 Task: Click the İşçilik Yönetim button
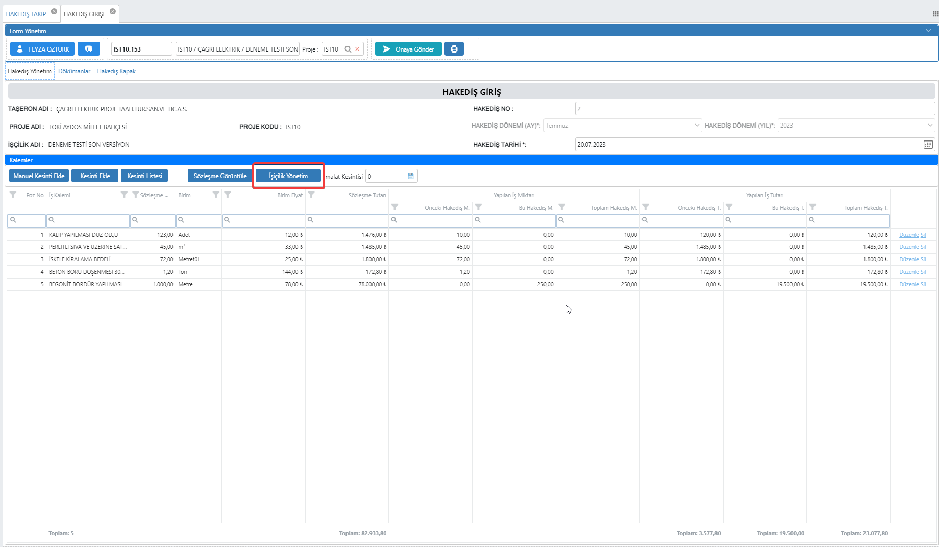tap(288, 176)
